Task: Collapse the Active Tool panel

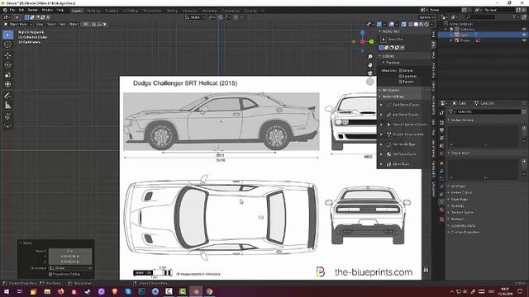Action: tap(380, 31)
